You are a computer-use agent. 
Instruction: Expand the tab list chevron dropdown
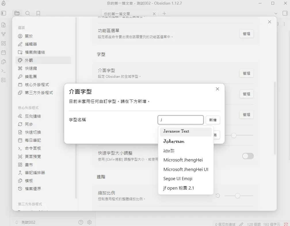click(x=276, y=13)
